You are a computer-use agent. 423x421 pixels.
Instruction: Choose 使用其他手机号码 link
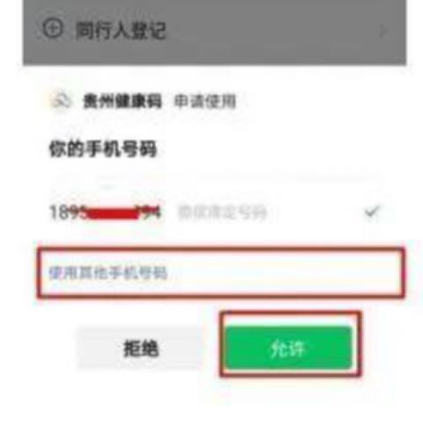[x=108, y=273]
